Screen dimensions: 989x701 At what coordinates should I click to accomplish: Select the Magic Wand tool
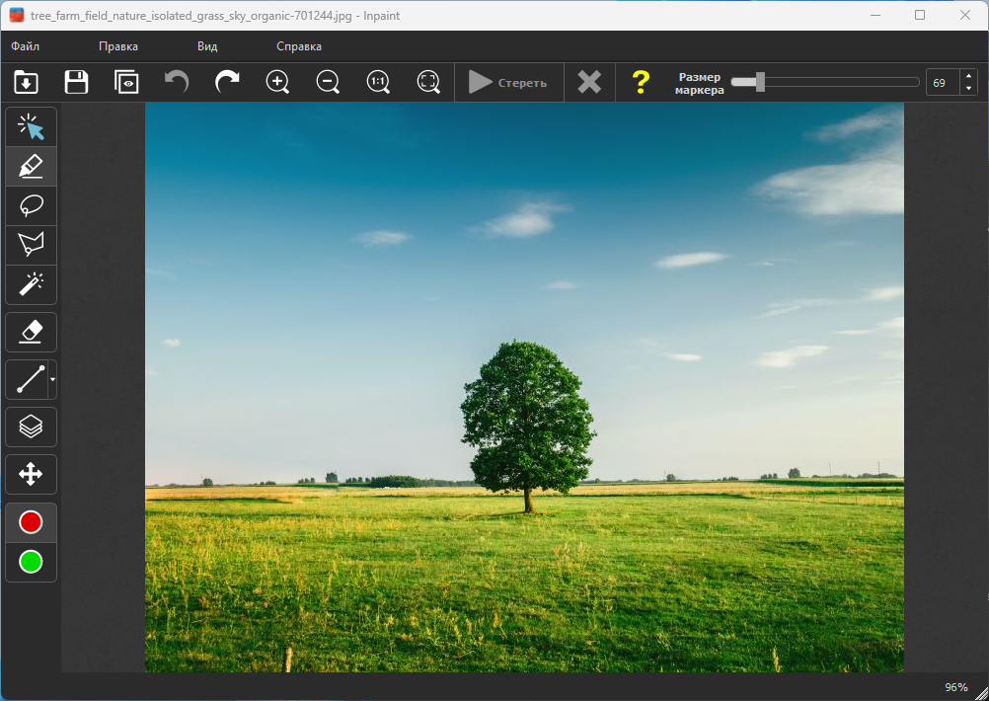click(x=31, y=284)
